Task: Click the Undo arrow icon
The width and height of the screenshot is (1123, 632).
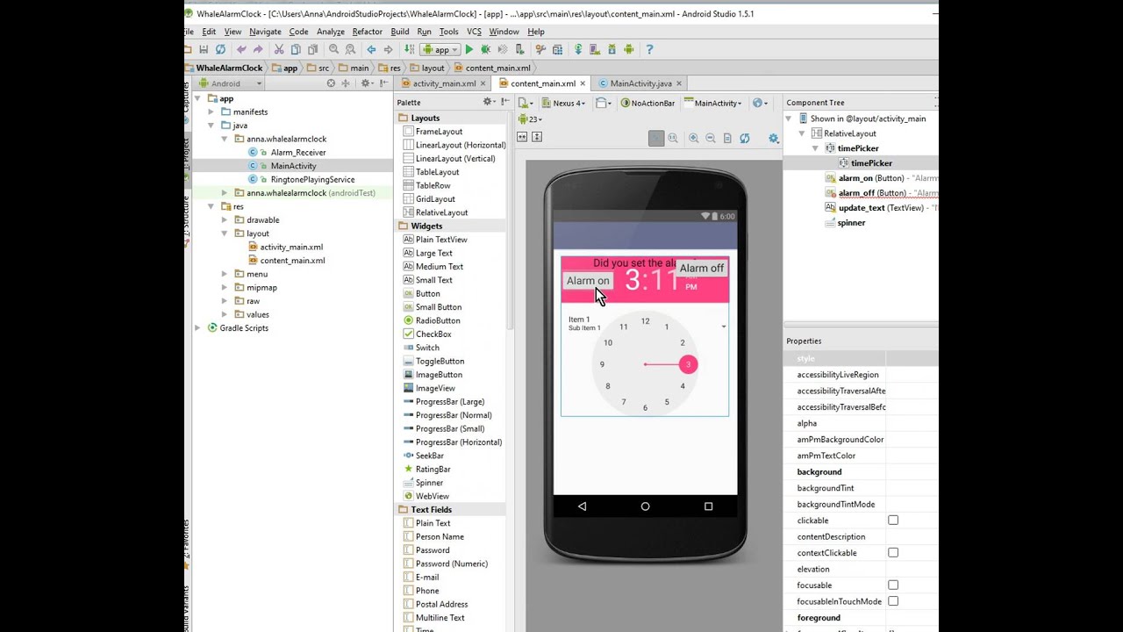Action: click(241, 50)
